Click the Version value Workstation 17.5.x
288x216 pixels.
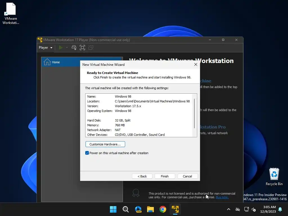(128, 106)
